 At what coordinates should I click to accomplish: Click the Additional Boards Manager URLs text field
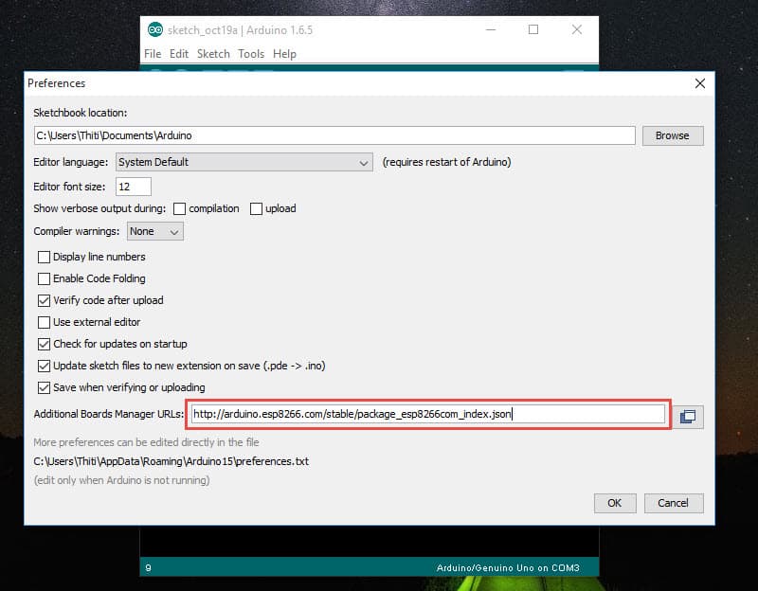427,414
